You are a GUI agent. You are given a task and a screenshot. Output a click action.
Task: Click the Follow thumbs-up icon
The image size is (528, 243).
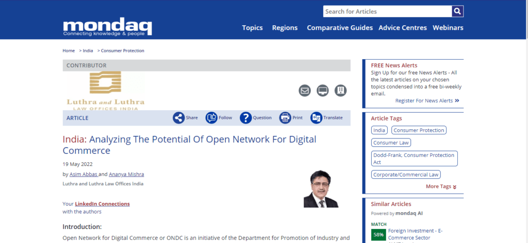point(211,118)
